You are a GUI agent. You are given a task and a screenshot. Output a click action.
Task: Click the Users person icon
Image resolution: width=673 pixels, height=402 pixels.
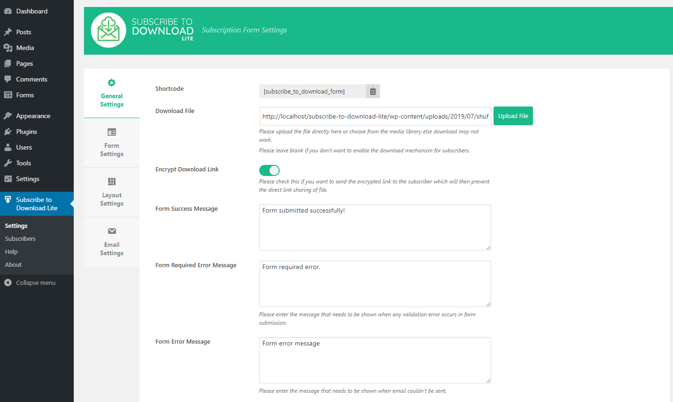click(x=8, y=147)
